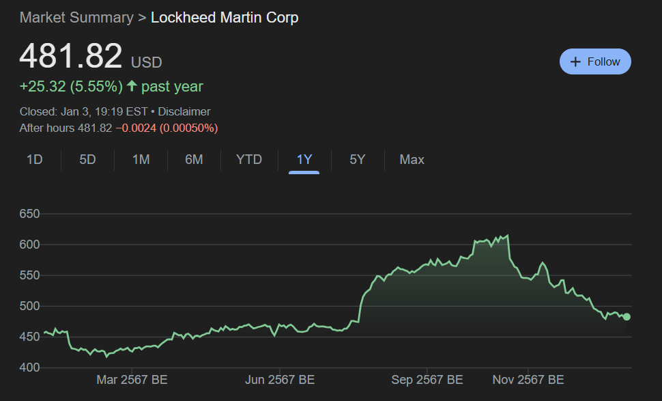Select the 1D time range tab
This screenshot has width=662, height=401.
(35, 160)
